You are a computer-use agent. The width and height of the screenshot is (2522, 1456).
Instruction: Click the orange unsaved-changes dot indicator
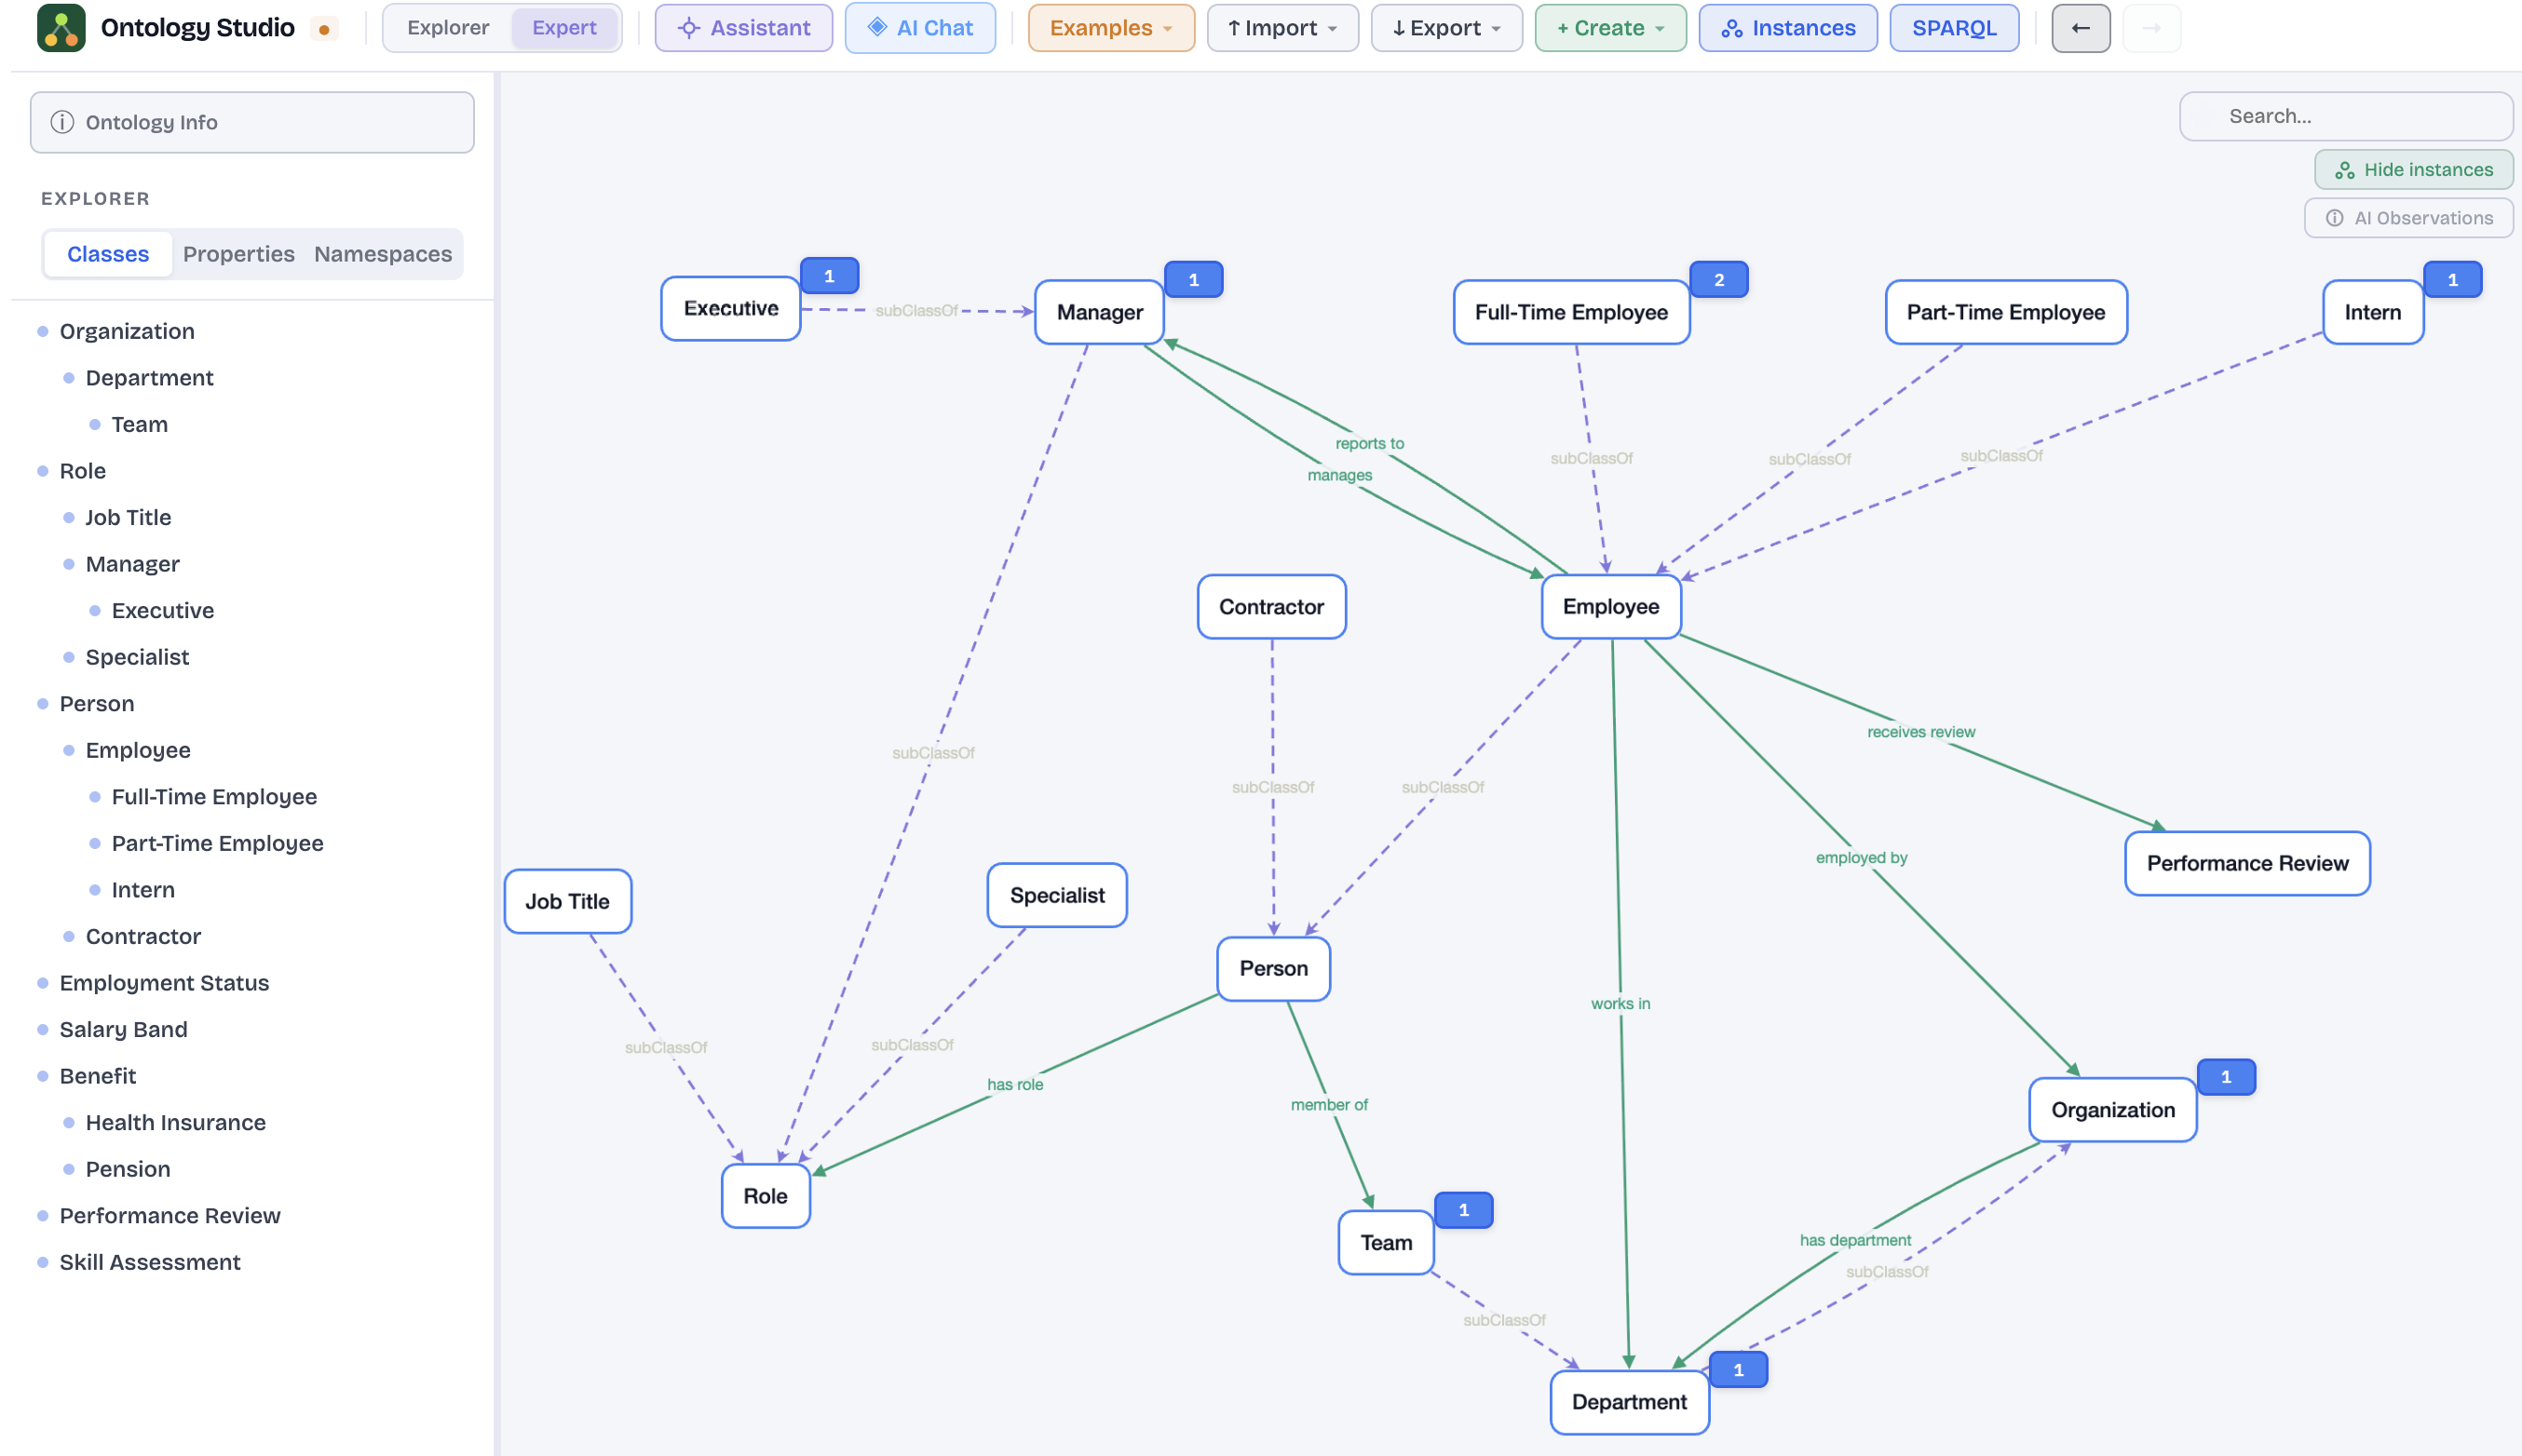(x=324, y=29)
